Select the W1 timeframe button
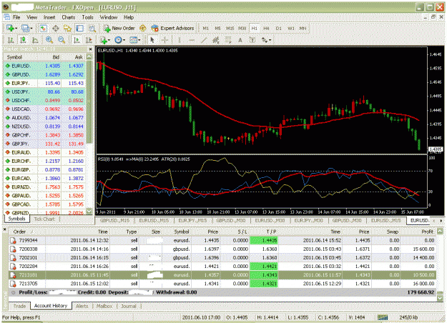Image resolution: width=447 pixels, height=323 pixels. [x=291, y=28]
